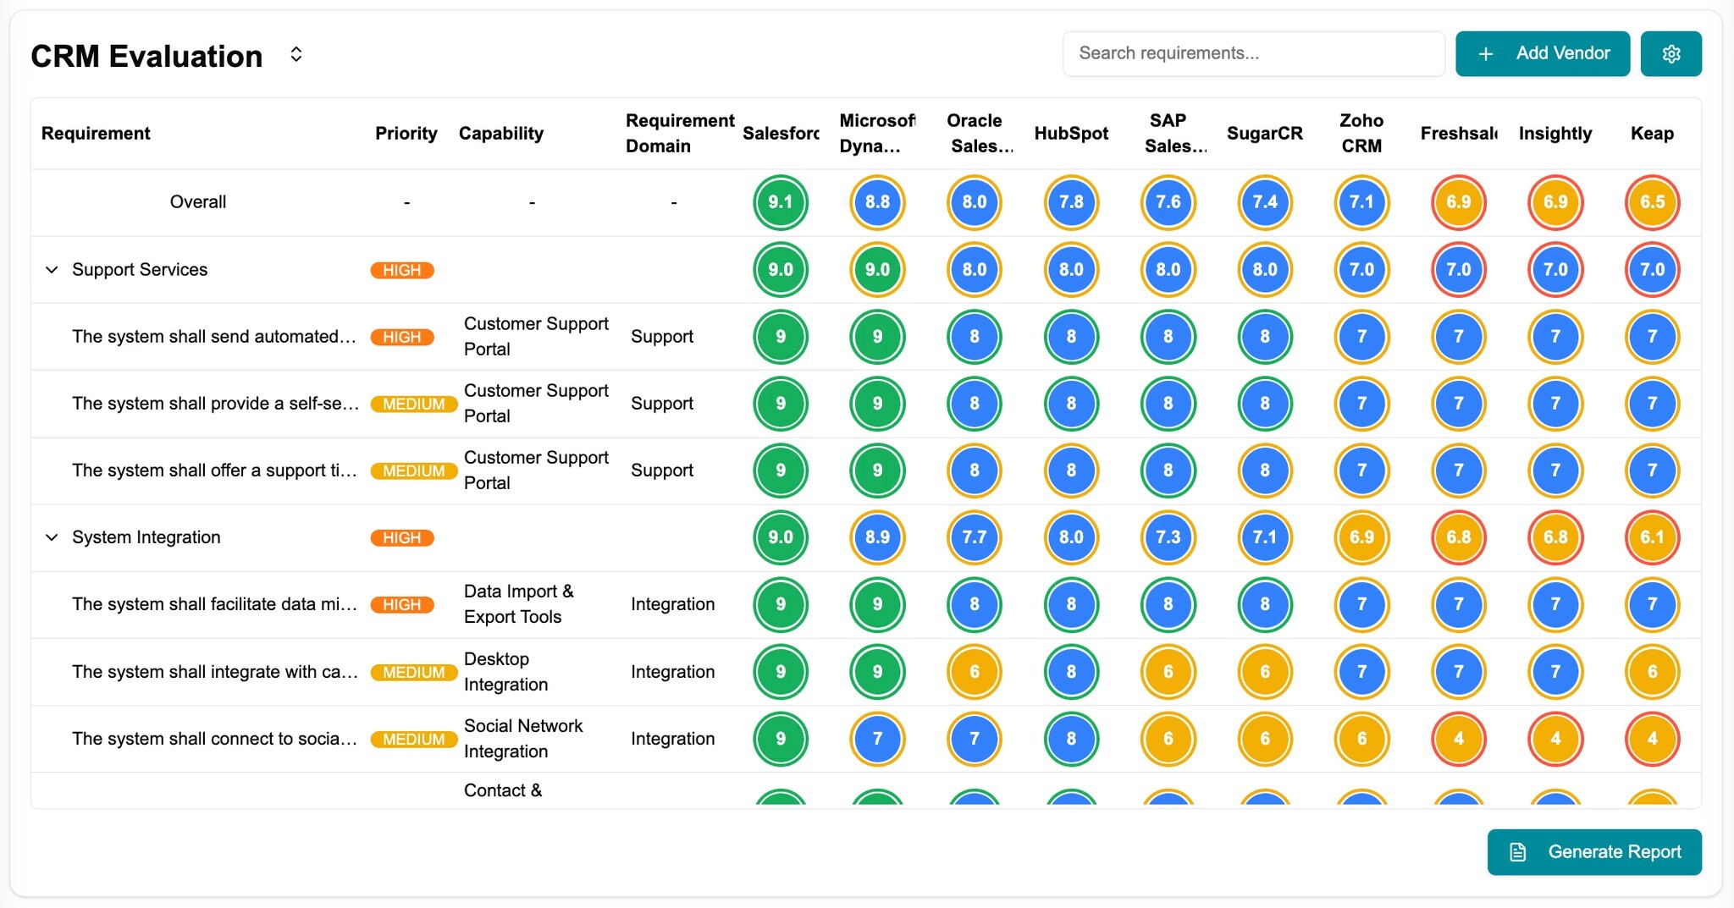Click the document icon in Generate Report

pyautogui.click(x=1518, y=852)
